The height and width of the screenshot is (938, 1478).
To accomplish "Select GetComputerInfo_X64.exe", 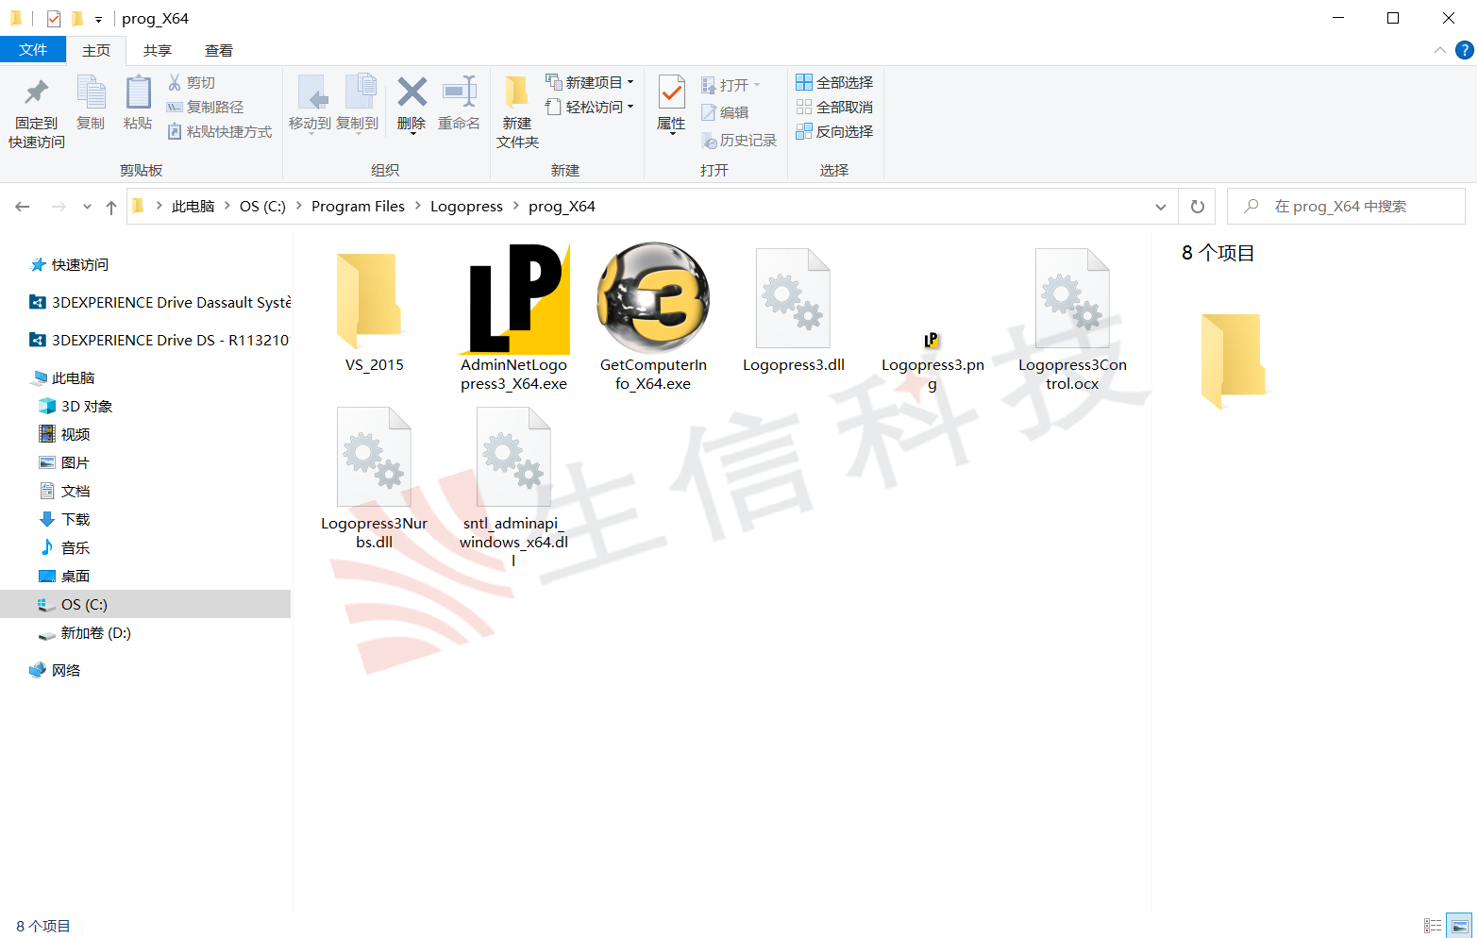I will [653, 318].
